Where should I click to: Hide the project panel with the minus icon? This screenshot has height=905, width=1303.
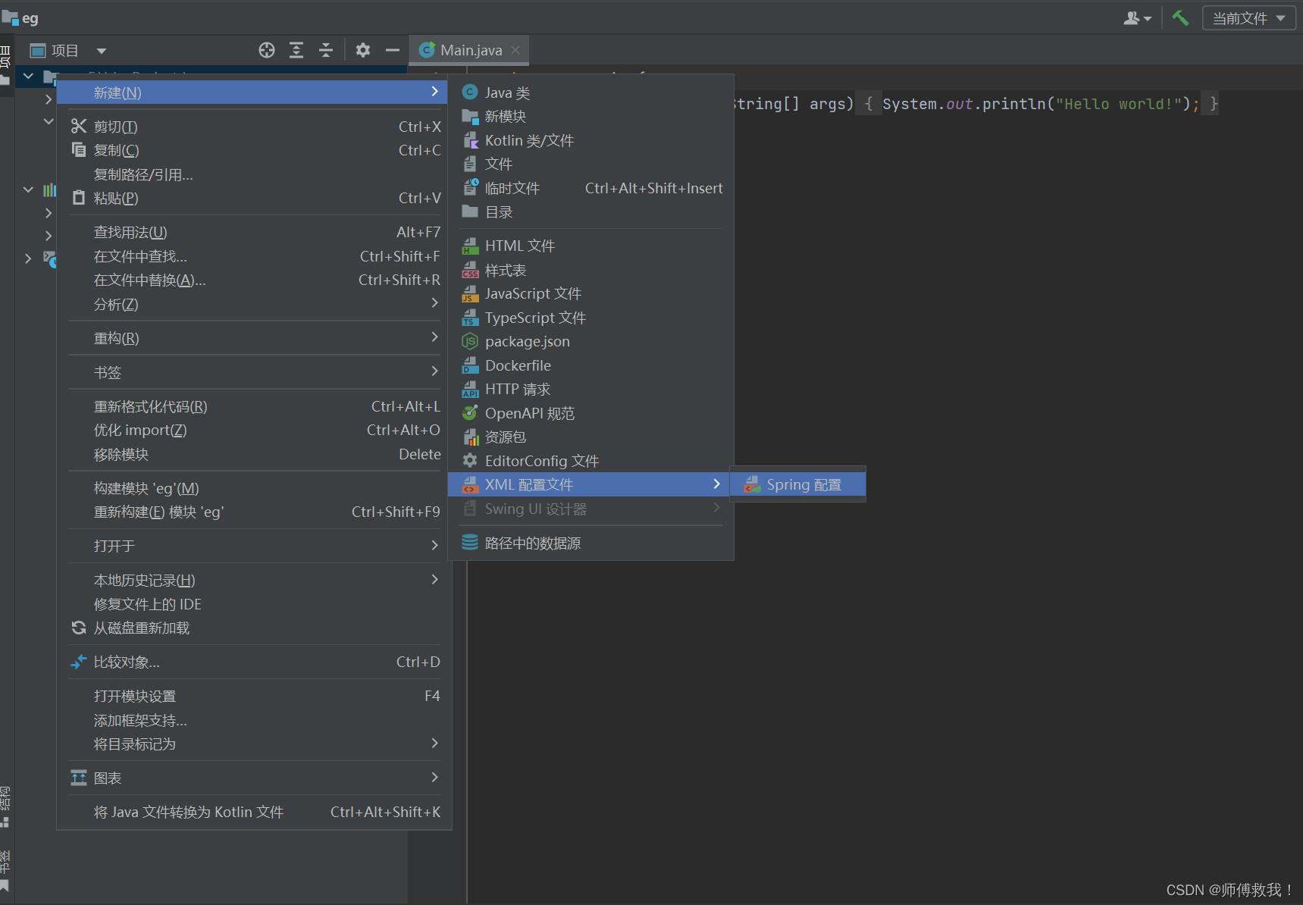click(393, 50)
